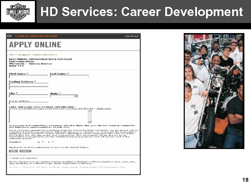Click Close Window link in form header
Screen dimensions: 251x188
[x=131, y=36]
